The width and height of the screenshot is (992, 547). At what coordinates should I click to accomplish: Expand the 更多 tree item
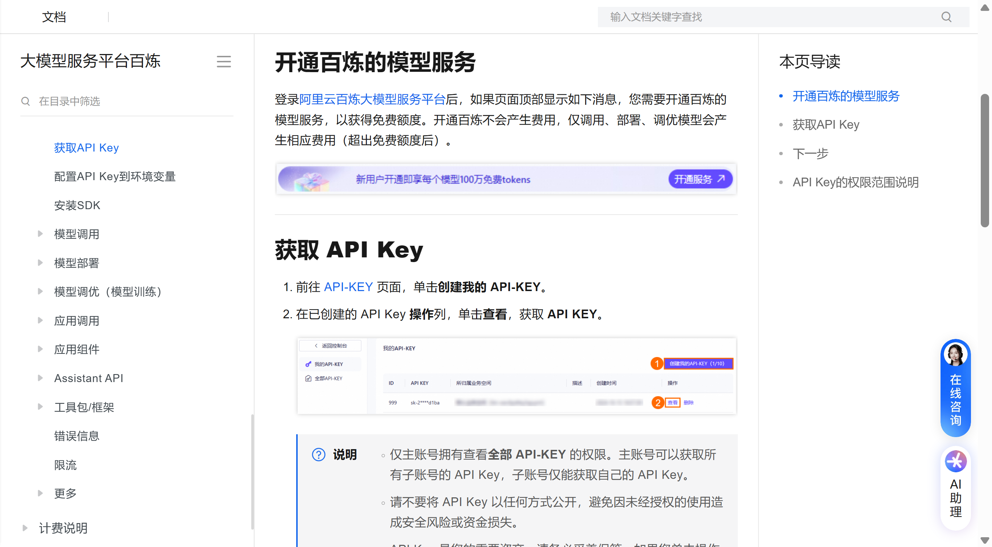click(40, 493)
